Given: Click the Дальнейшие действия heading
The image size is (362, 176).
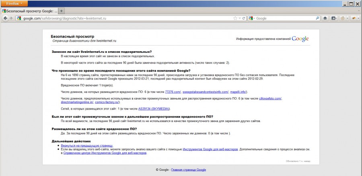Looking at the screenshot, I should (x=71, y=141).
